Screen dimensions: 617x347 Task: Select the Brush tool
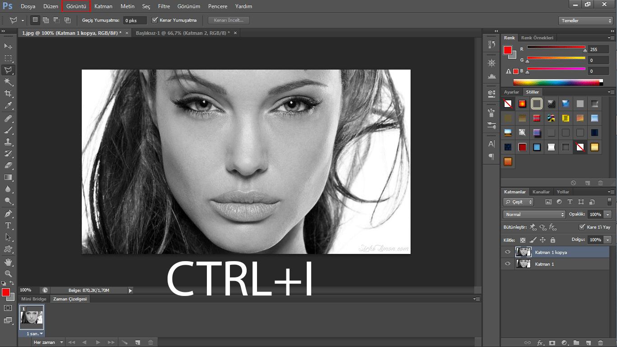pos(8,130)
